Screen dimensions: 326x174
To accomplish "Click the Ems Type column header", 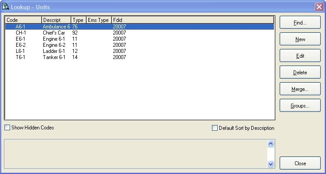I will tap(99, 20).
